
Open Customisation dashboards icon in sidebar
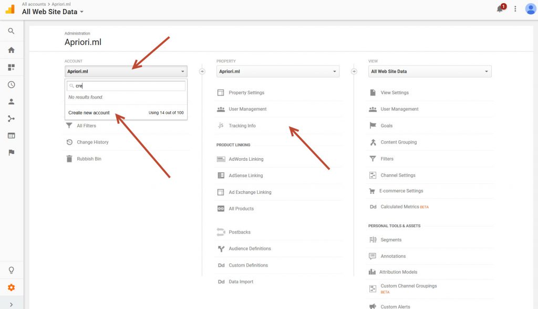[x=11, y=68]
